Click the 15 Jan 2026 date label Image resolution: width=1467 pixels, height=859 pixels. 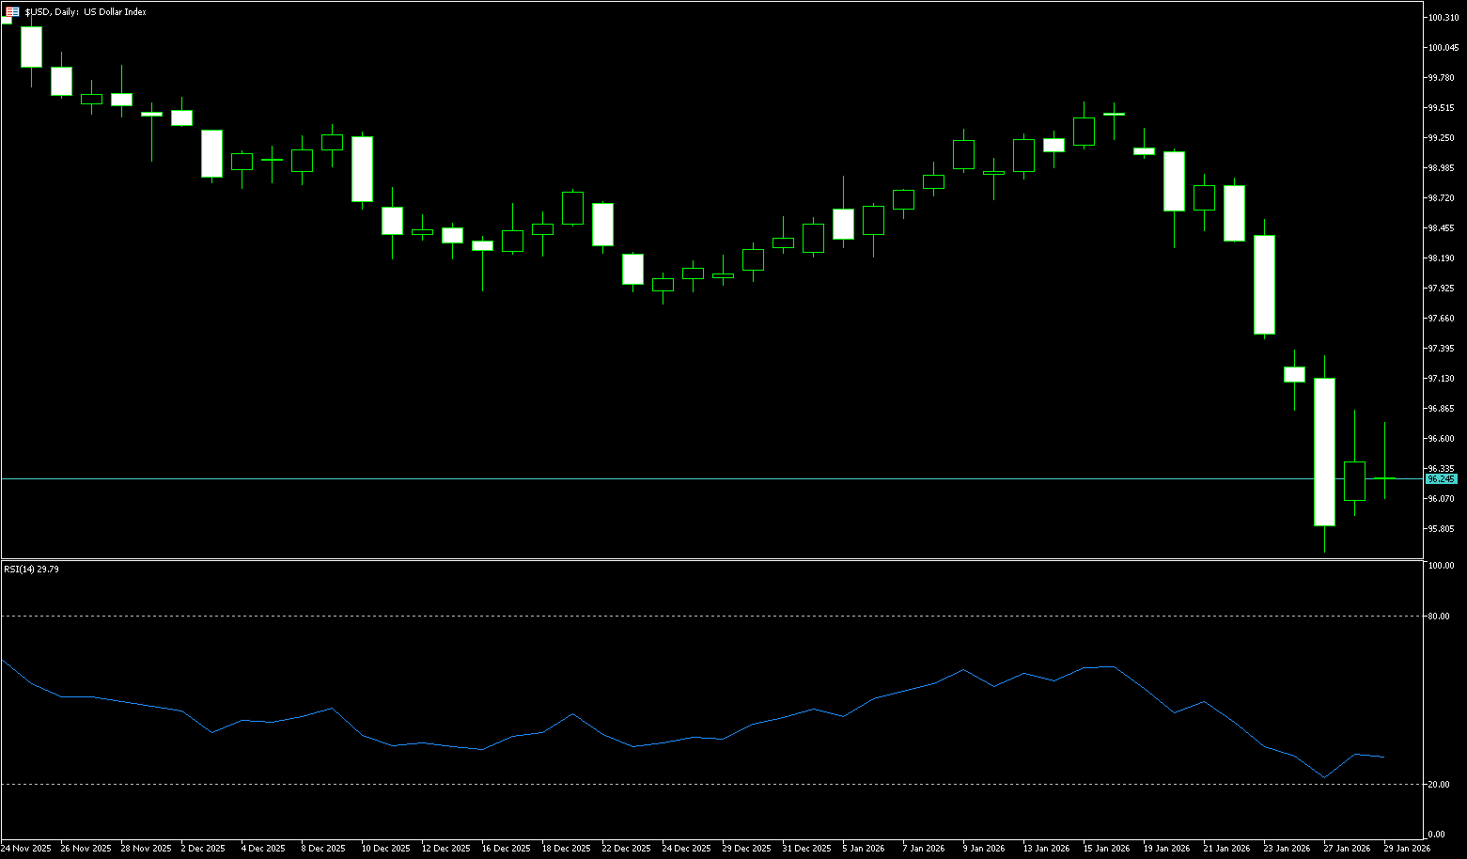[x=1106, y=849]
